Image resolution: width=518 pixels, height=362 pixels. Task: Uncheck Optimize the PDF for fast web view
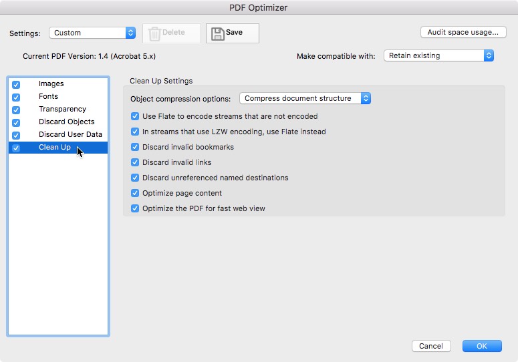point(135,208)
